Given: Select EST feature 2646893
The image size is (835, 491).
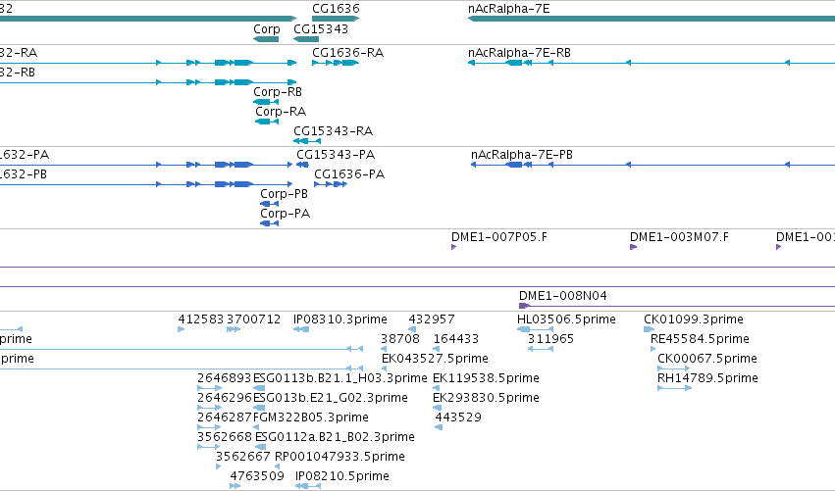Looking at the screenshot, I should [x=209, y=388].
